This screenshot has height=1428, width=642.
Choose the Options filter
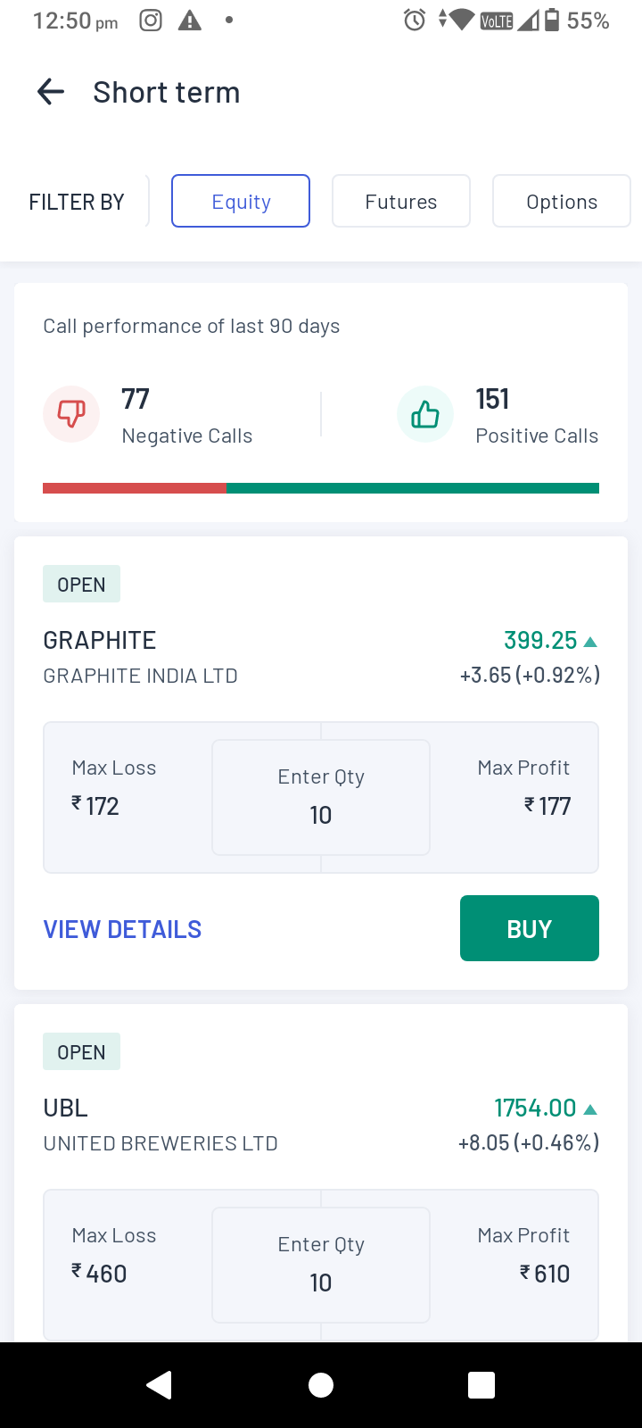pyautogui.click(x=562, y=202)
